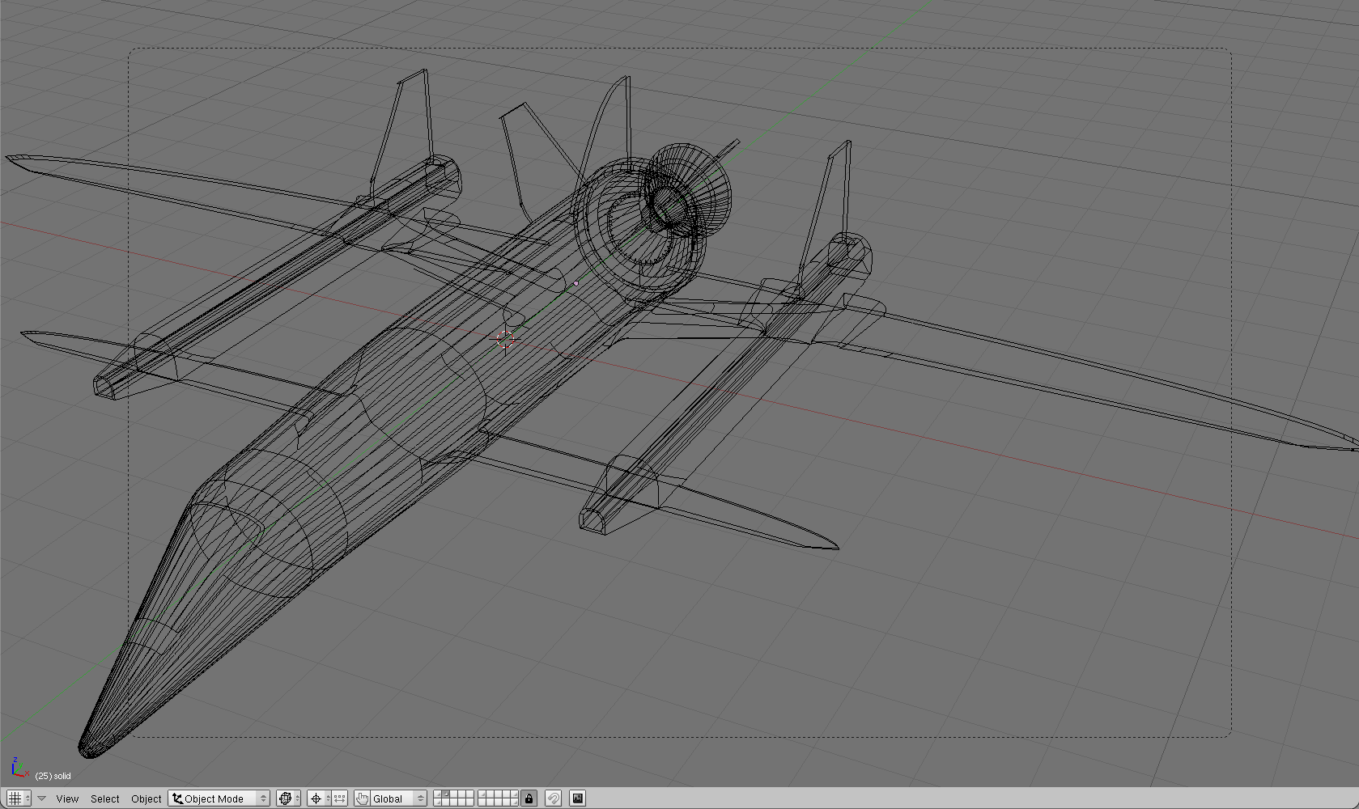Open the View menu
The image size is (1359, 809).
(x=67, y=798)
